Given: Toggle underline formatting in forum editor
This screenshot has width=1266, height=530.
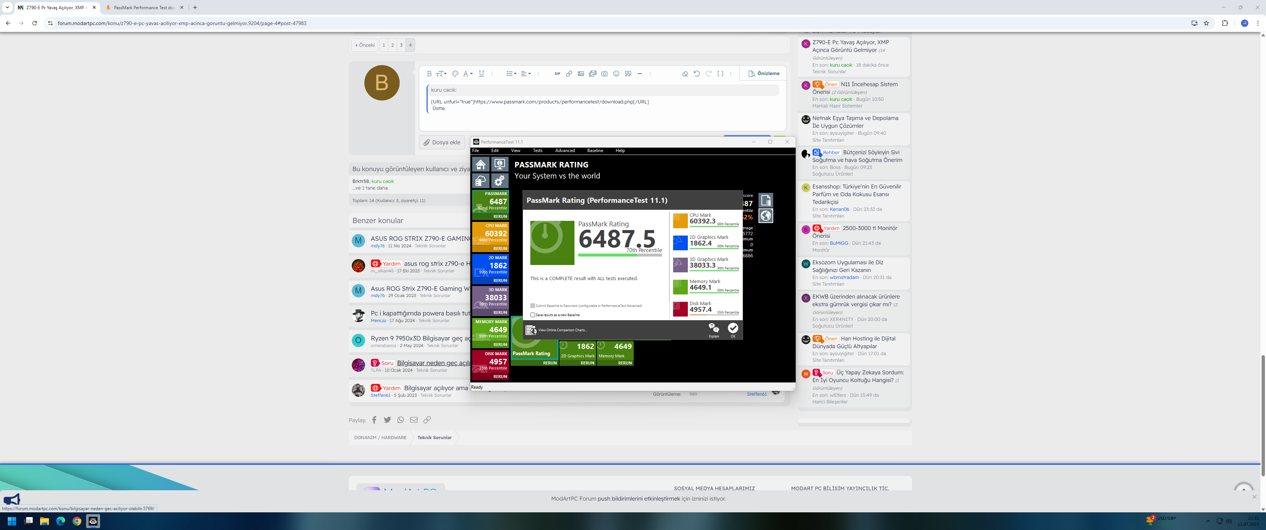Looking at the screenshot, I should [481, 74].
